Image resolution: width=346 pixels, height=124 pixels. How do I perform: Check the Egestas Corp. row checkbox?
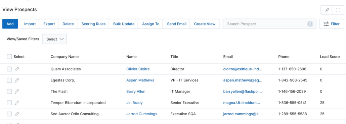(x=9, y=80)
